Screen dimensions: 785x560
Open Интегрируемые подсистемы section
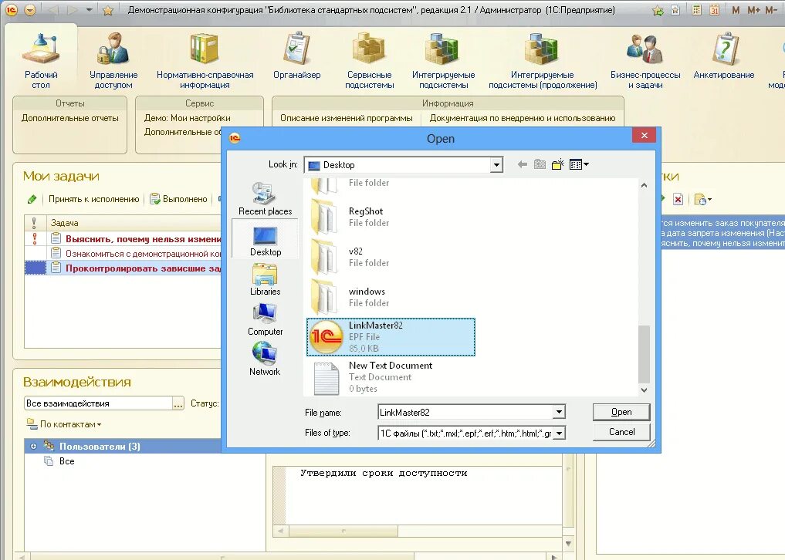443,60
